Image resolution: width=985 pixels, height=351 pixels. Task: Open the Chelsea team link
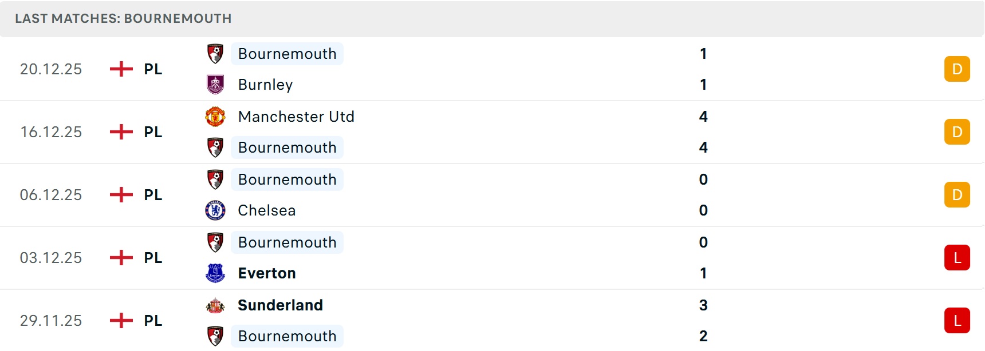[x=267, y=210]
